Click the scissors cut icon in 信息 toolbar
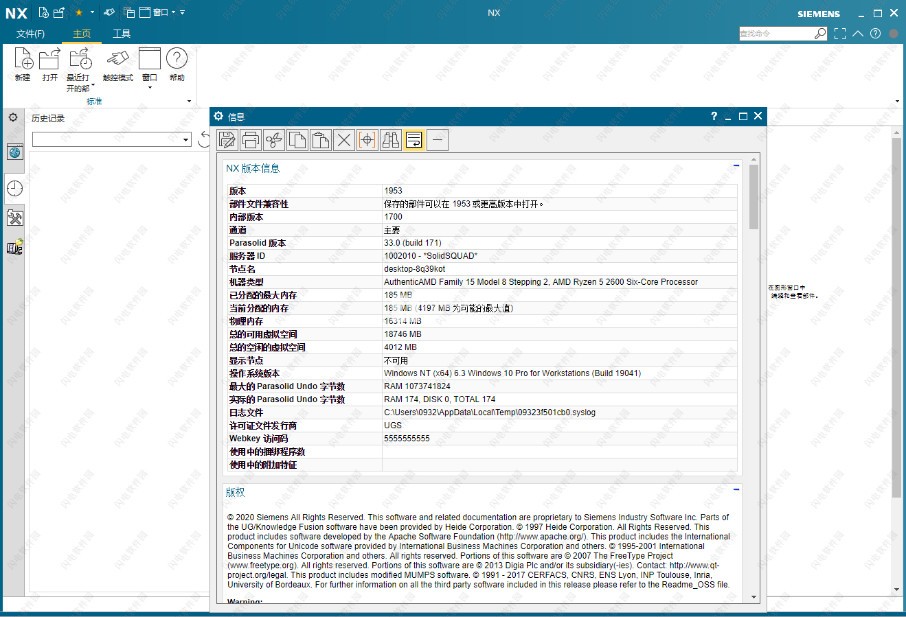The height and width of the screenshot is (617, 906). (x=274, y=140)
